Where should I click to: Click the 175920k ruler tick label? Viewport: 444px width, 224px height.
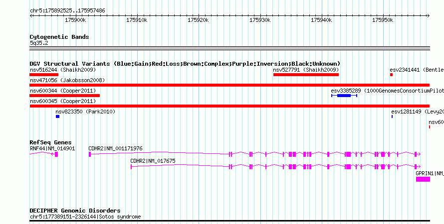click(x=199, y=20)
